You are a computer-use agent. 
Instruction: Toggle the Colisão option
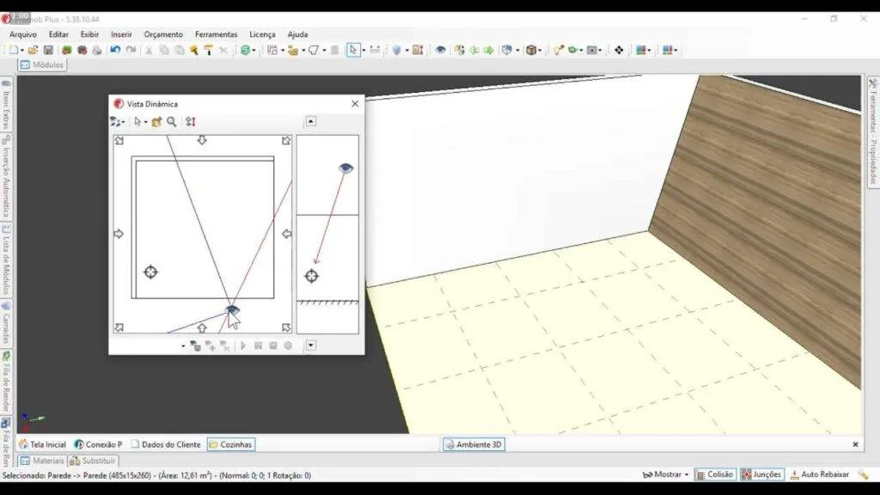714,474
